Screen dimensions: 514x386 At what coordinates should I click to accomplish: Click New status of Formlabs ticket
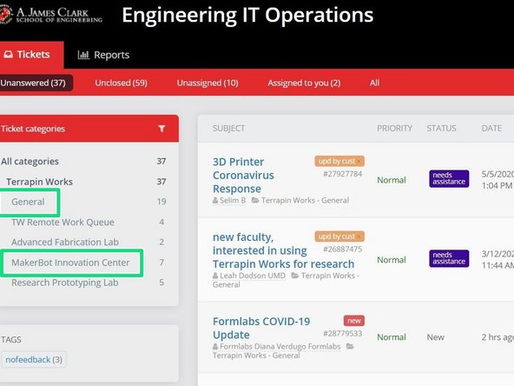coord(435,337)
